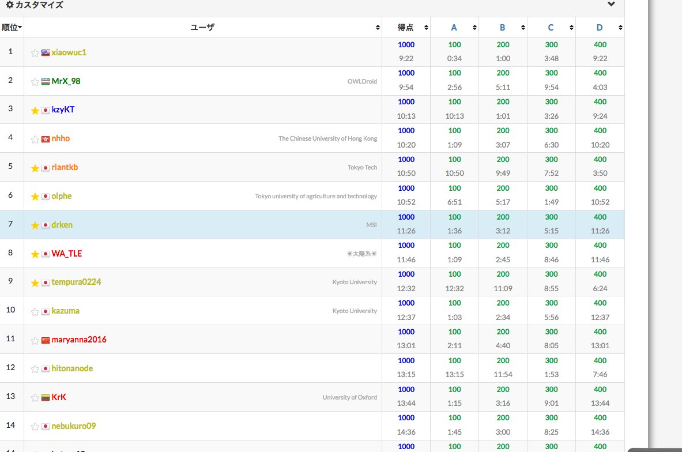Click the Lithuanian flag next to KrK
The width and height of the screenshot is (682, 452).
[x=44, y=397]
